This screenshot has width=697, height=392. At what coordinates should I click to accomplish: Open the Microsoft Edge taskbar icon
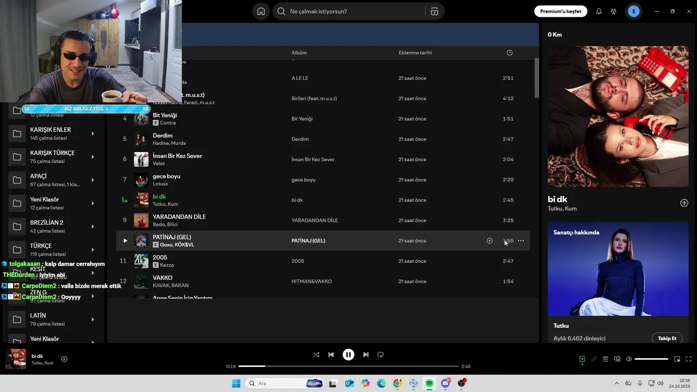coord(381,383)
